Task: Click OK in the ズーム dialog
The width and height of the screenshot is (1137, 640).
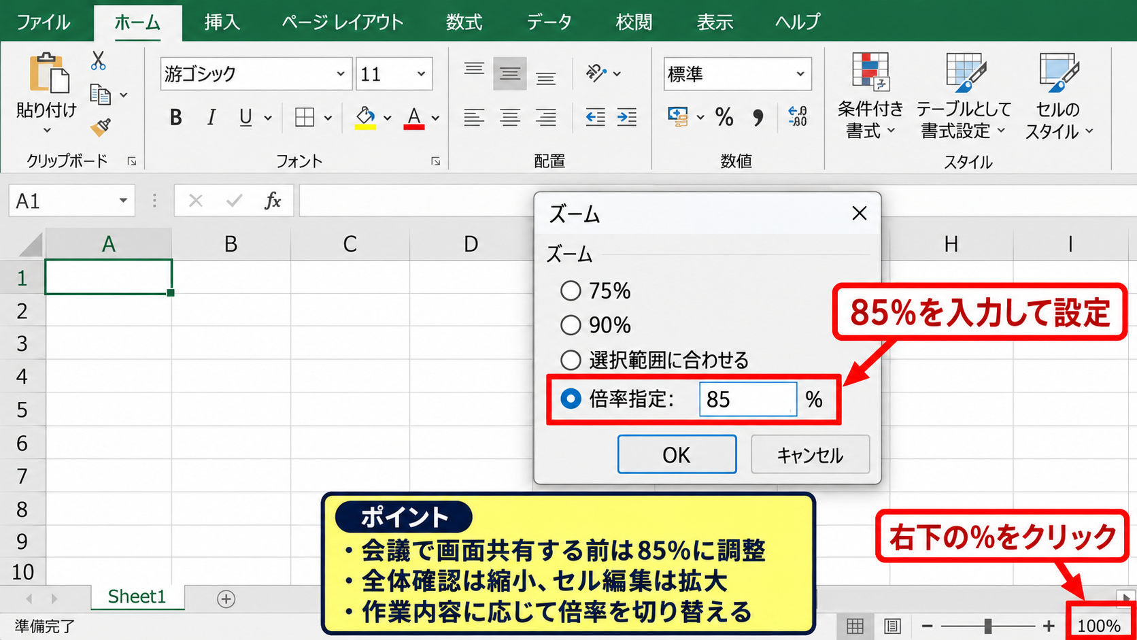Action: (677, 454)
